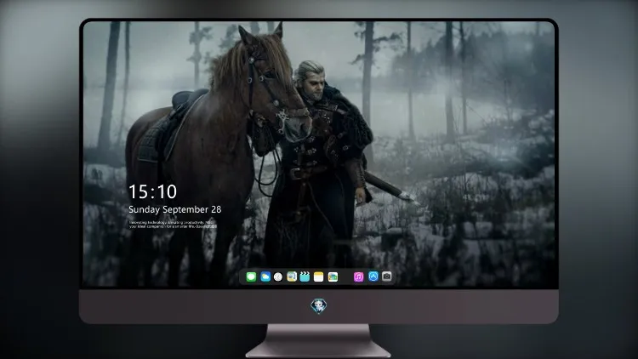Select the Sunday September 28 date text

(175, 209)
